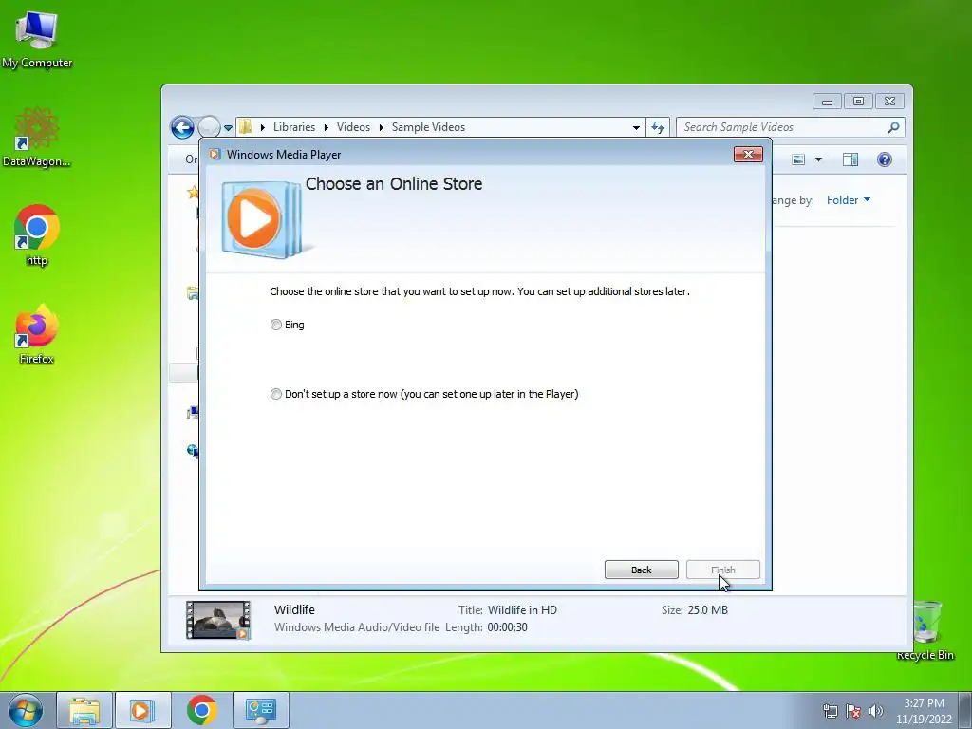Click the search magnifier icon
972x729 pixels.
click(x=893, y=127)
